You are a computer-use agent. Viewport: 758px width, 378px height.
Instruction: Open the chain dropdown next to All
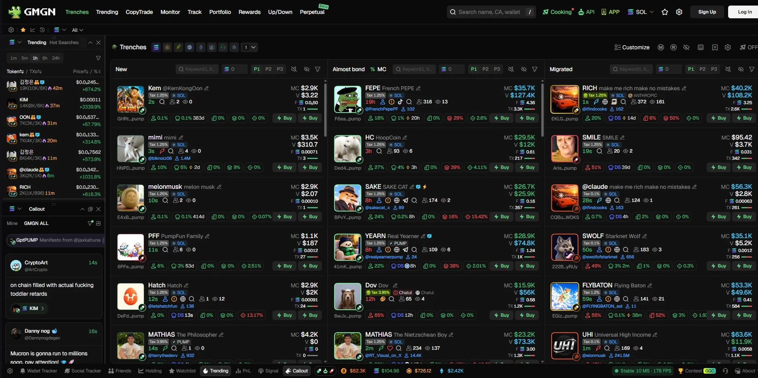pos(60,30)
